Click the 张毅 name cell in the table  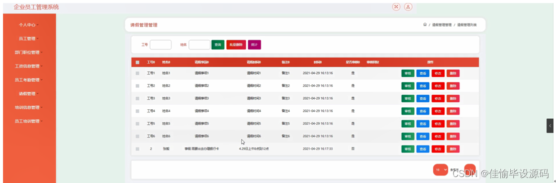point(166,149)
